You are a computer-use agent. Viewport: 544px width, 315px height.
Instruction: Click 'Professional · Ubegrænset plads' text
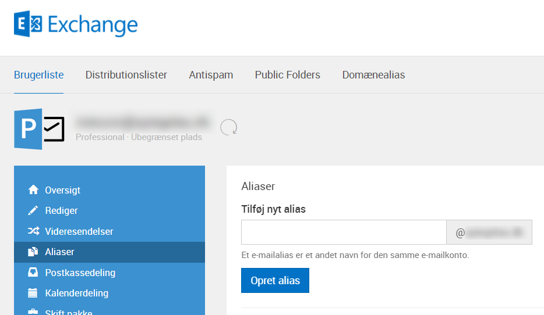pyautogui.click(x=139, y=137)
